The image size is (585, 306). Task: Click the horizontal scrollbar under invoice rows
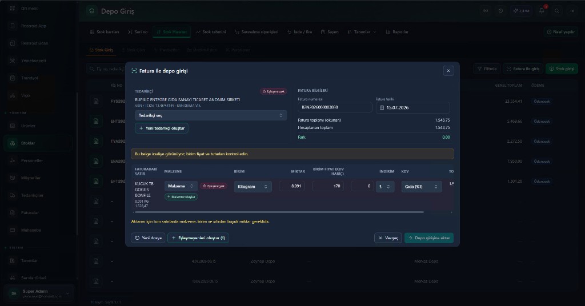click(279, 212)
